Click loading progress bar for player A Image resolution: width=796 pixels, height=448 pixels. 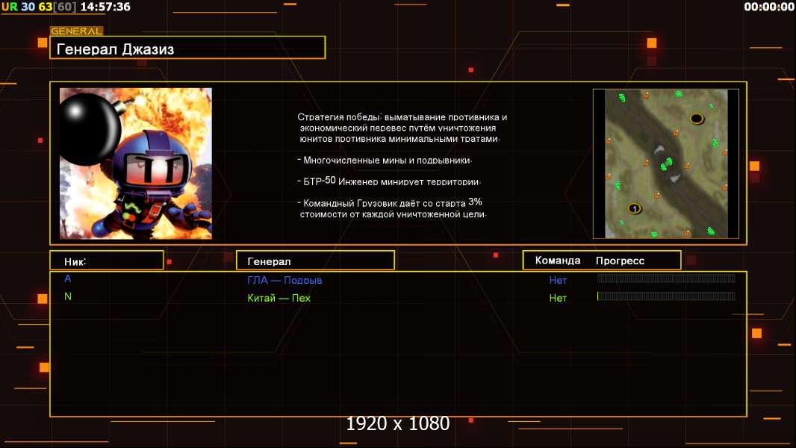tap(666, 278)
